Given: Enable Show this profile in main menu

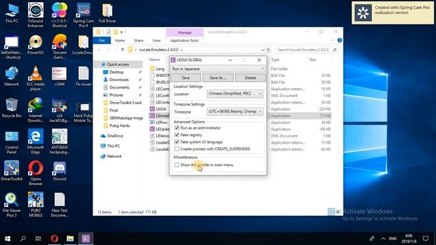Looking at the screenshot, I should (x=177, y=165).
